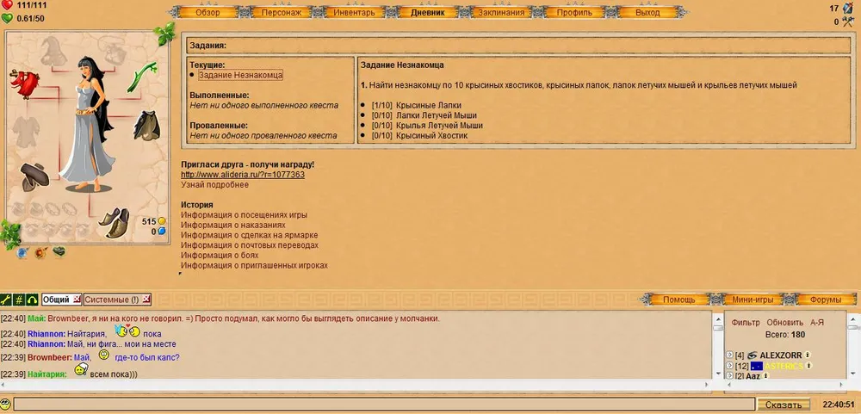Open Информация о наказаниях

pyautogui.click(x=233, y=226)
